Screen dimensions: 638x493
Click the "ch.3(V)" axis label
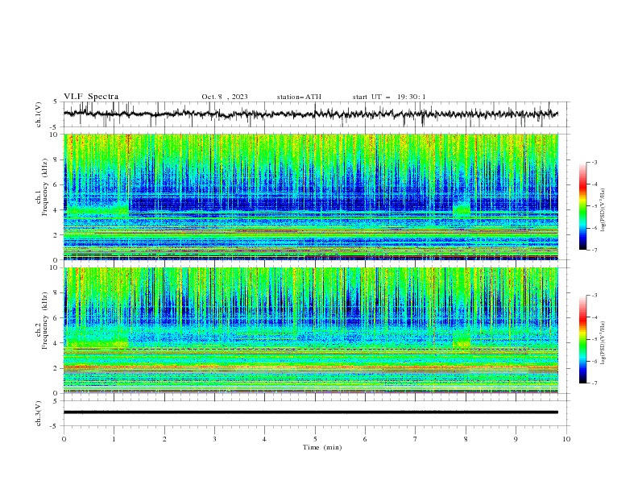[x=39, y=413]
